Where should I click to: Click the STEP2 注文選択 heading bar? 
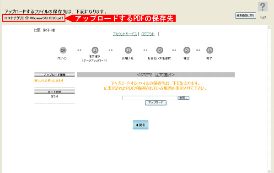tap(156, 75)
